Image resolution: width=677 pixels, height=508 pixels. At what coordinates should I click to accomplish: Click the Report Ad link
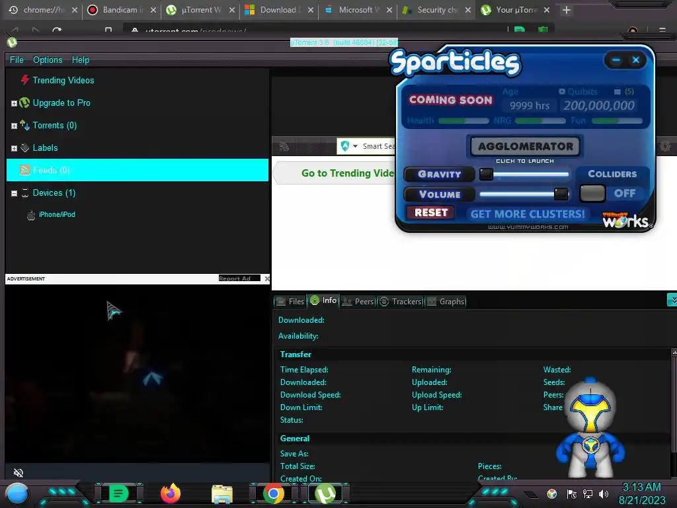click(239, 278)
